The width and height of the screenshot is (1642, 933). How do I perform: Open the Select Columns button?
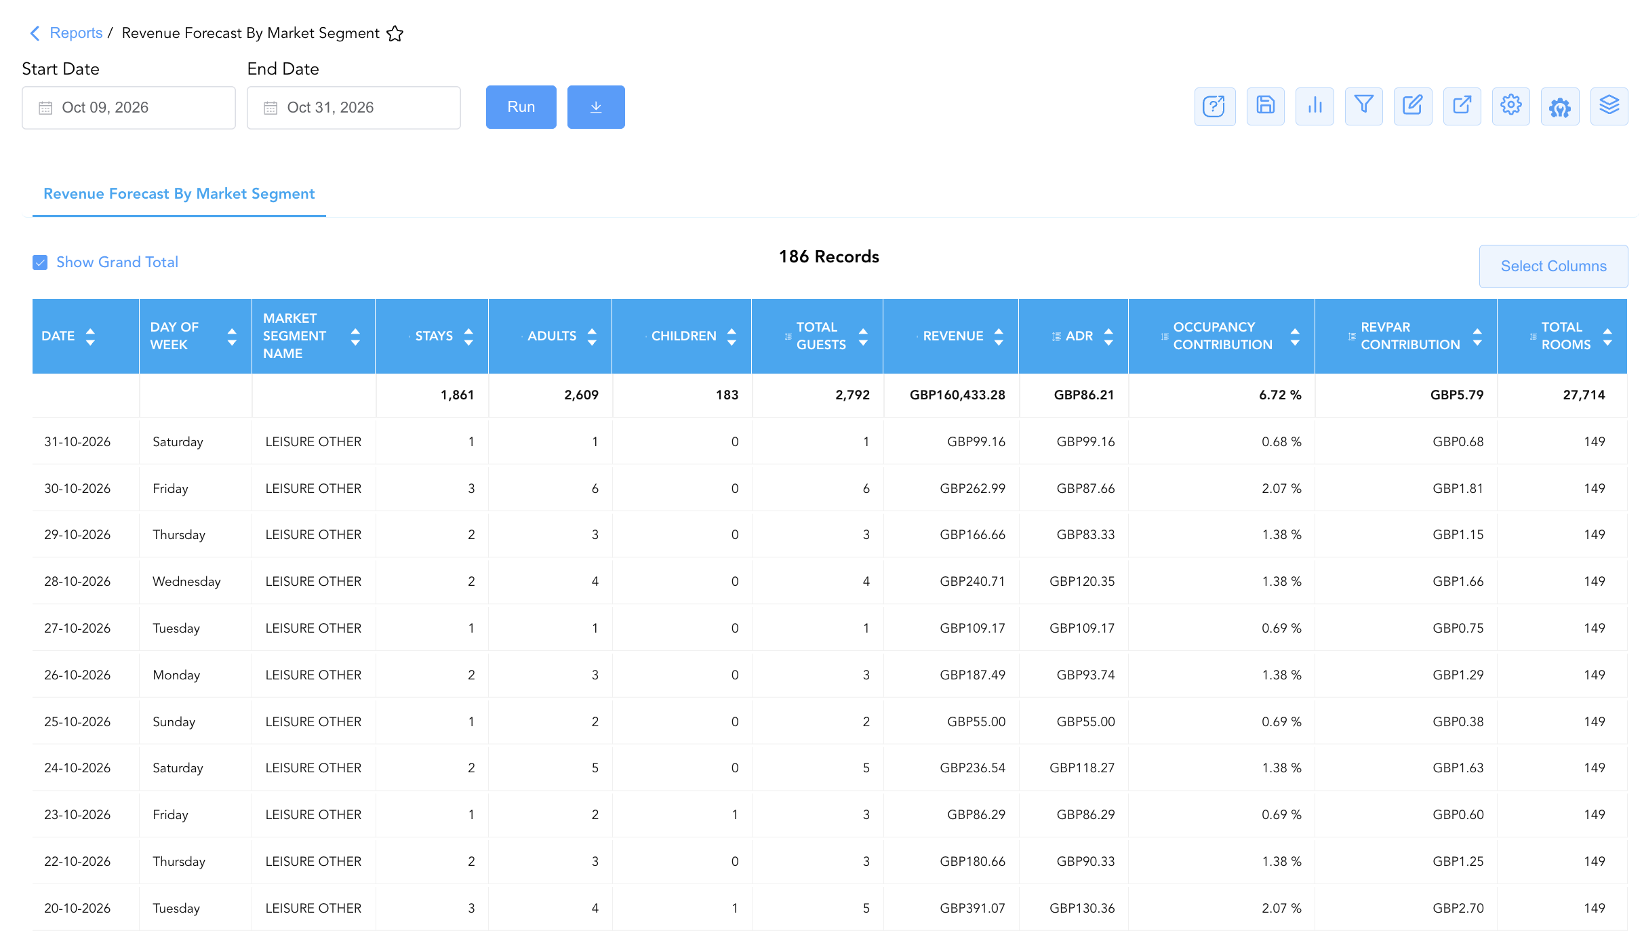tap(1553, 266)
